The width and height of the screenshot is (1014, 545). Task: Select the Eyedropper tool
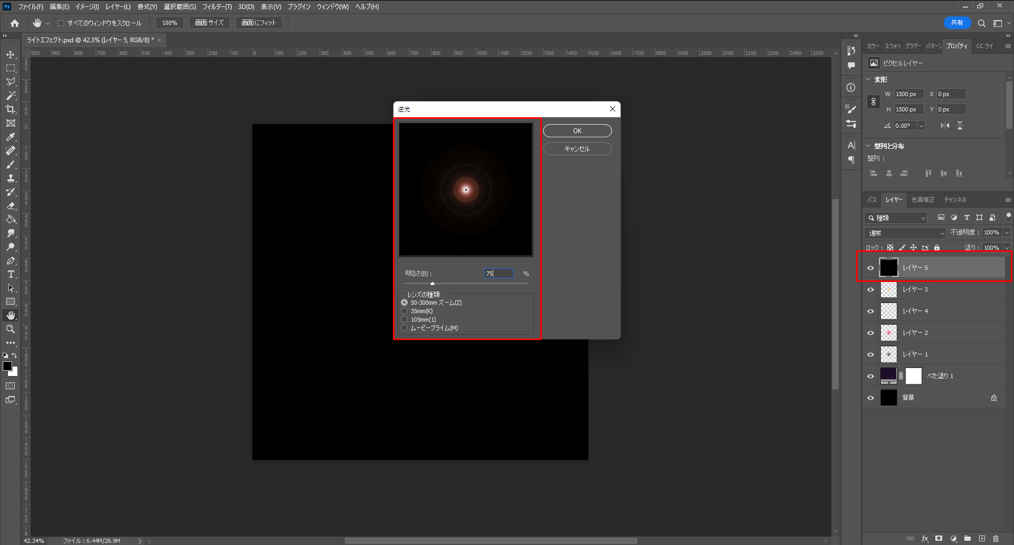11,137
